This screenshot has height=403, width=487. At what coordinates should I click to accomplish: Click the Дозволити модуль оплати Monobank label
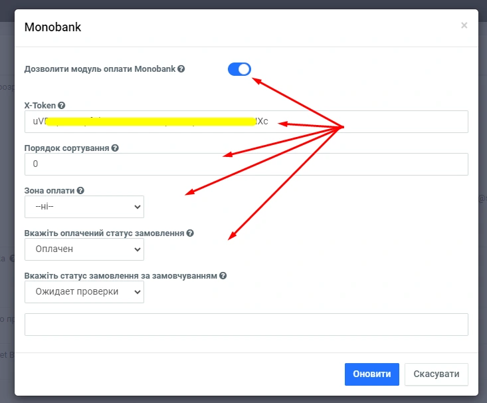coord(100,69)
